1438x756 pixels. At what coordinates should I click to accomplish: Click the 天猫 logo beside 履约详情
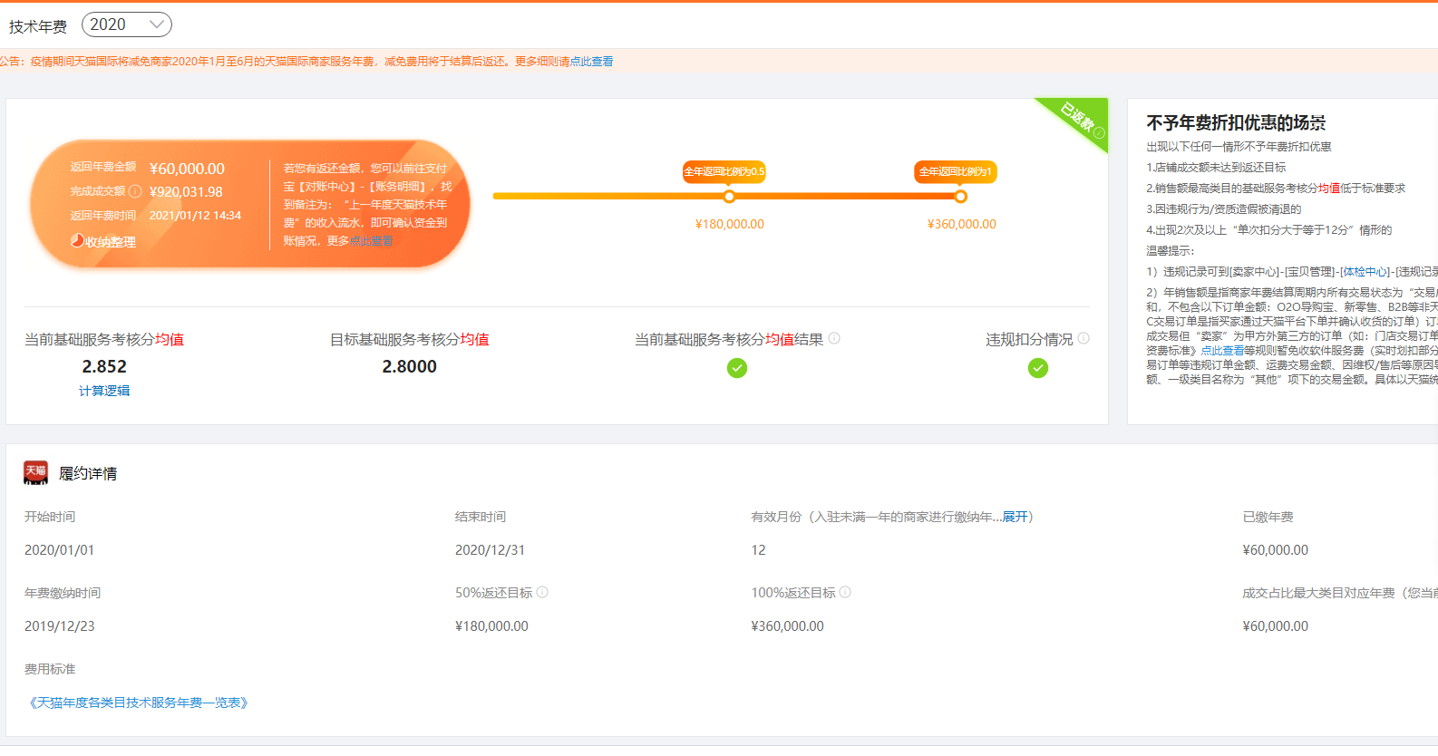[36, 472]
